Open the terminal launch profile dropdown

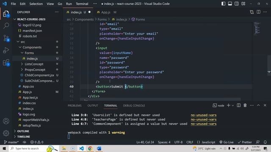232,106
